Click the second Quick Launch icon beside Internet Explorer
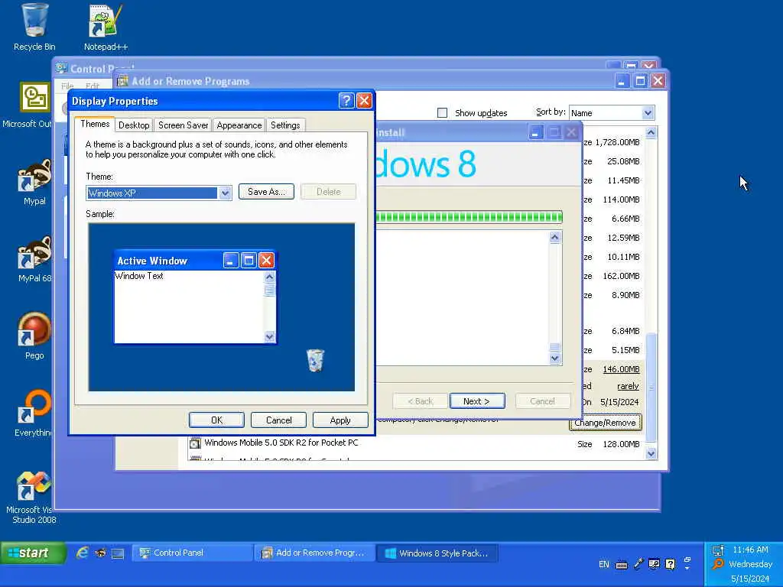Viewport: 783px width, 587px height. pos(100,553)
